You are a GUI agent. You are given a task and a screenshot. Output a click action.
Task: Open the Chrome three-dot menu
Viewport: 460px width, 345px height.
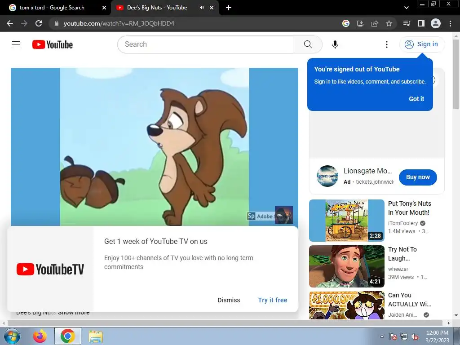pos(450,23)
